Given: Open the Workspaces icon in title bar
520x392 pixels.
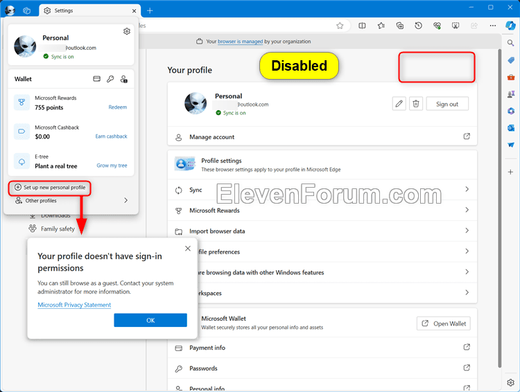Looking at the screenshot, I should [27, 10].
